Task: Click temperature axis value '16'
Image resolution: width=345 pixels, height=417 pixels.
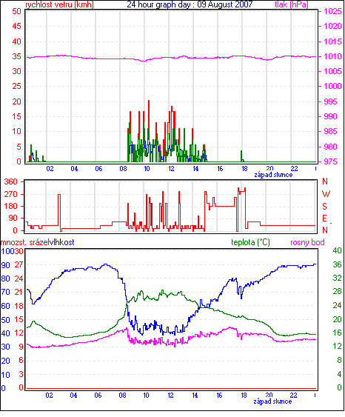Action: click(338, 333)
